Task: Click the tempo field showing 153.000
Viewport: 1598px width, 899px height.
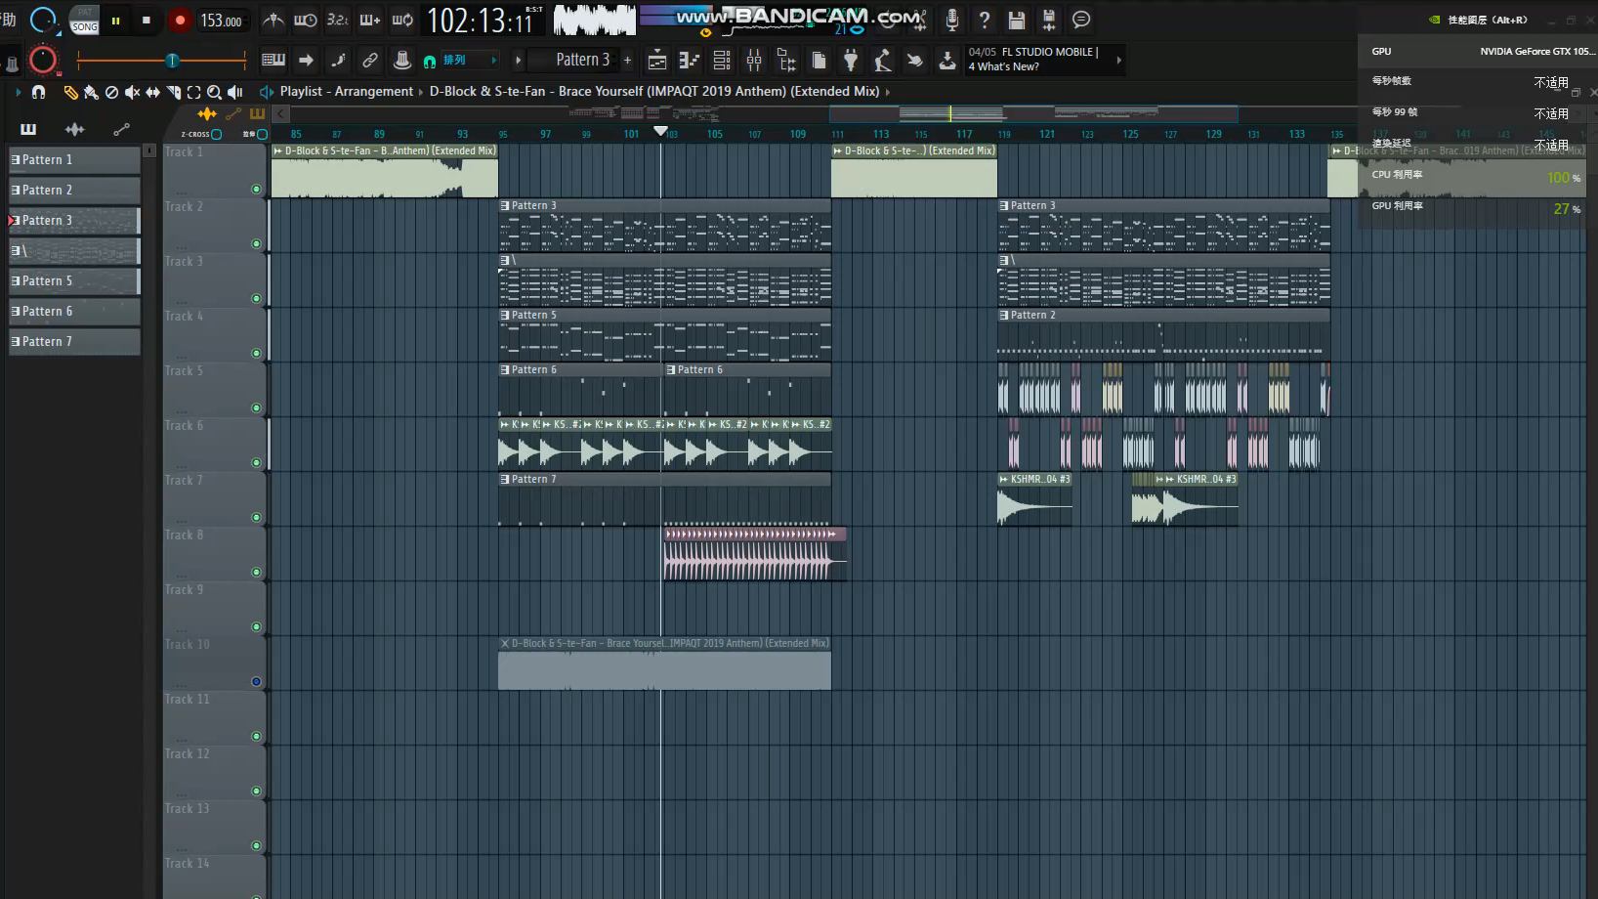Action: (222, 21)
